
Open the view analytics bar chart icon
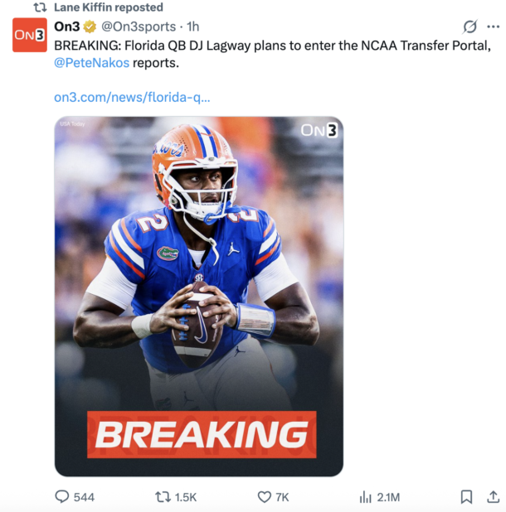pyautogui.click(x=365, y=497)
